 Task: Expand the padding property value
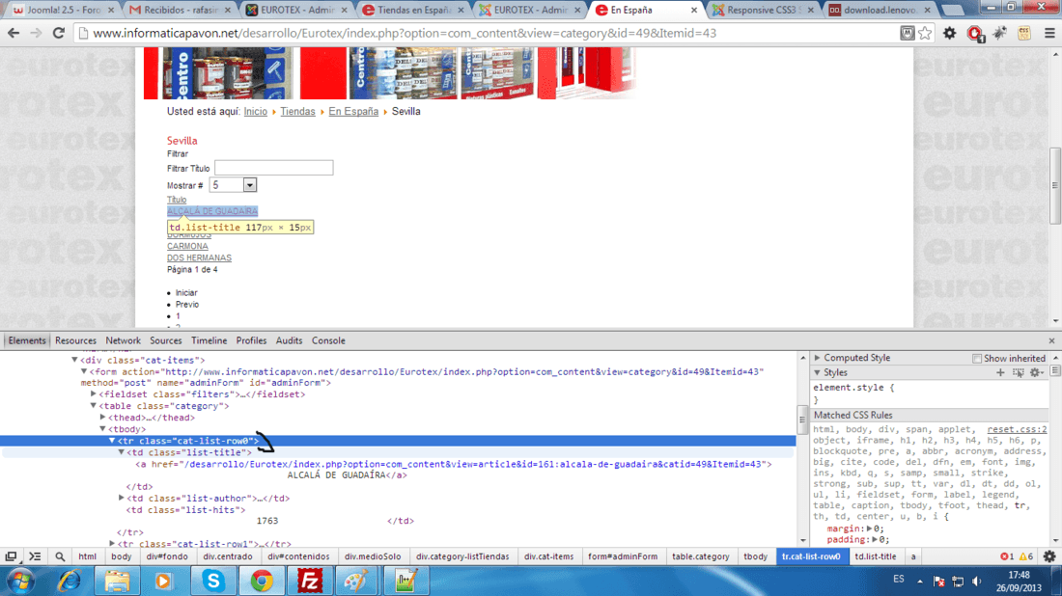(875, 539)
